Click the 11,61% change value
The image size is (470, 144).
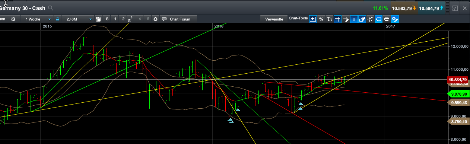pyautogui.click(x=380, y=8)
